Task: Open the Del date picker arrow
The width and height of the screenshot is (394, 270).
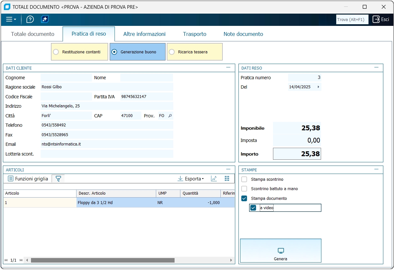Action: coord(318,87)
